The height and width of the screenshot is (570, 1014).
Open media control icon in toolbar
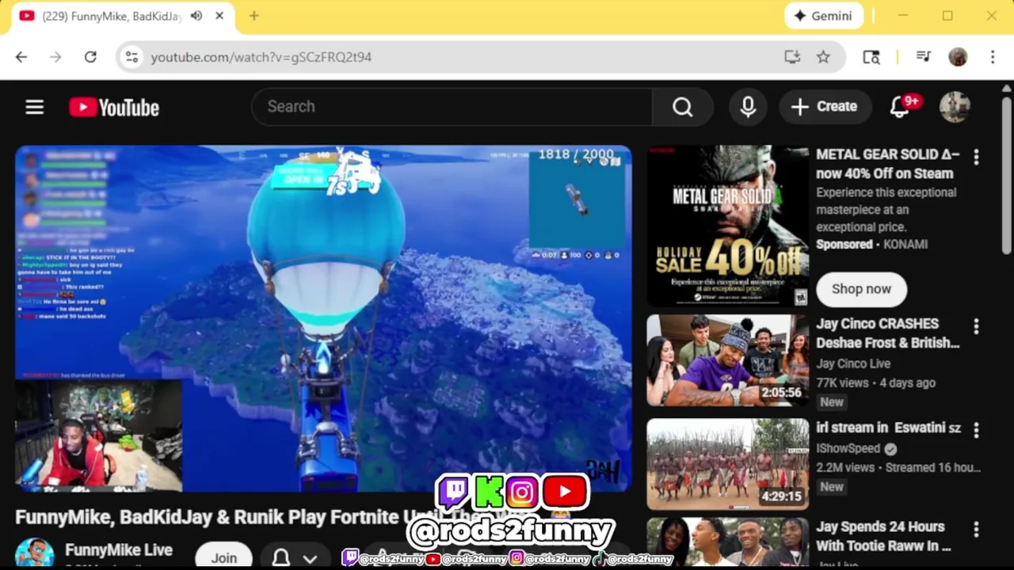924,57
